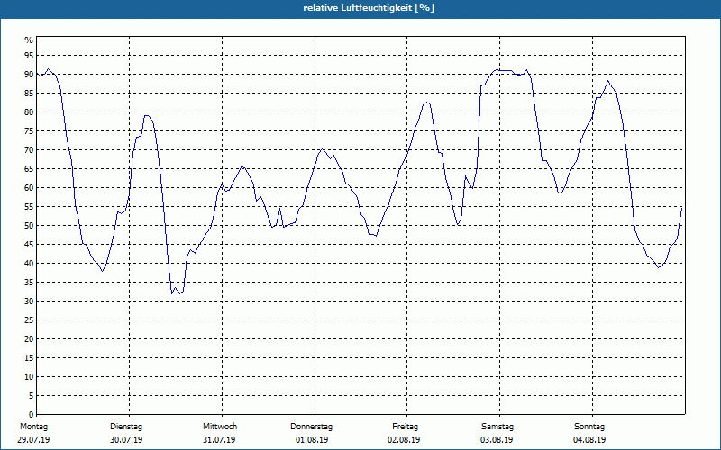Click the date 30.07.19
The image size is (721, 450).
pyautogui.click(x=126, y=440)
